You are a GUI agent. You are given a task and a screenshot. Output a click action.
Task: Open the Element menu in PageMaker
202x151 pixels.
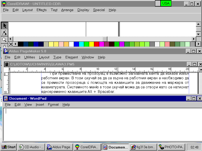[71, 57]
